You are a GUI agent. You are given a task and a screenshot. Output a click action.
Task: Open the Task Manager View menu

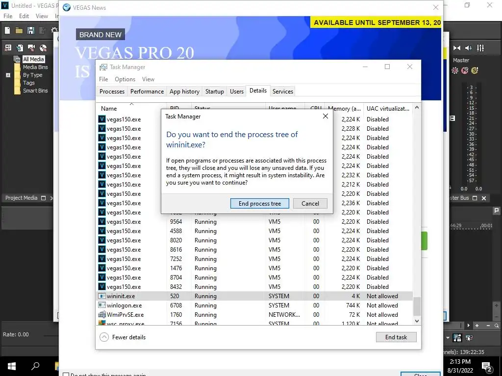[x=148, y=79]
